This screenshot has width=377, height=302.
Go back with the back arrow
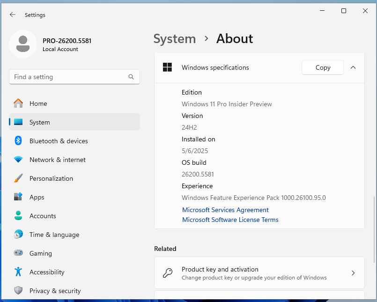[x=13, y=15]
